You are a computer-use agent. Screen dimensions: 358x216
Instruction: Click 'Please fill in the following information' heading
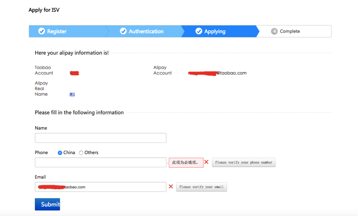[79, 113]
